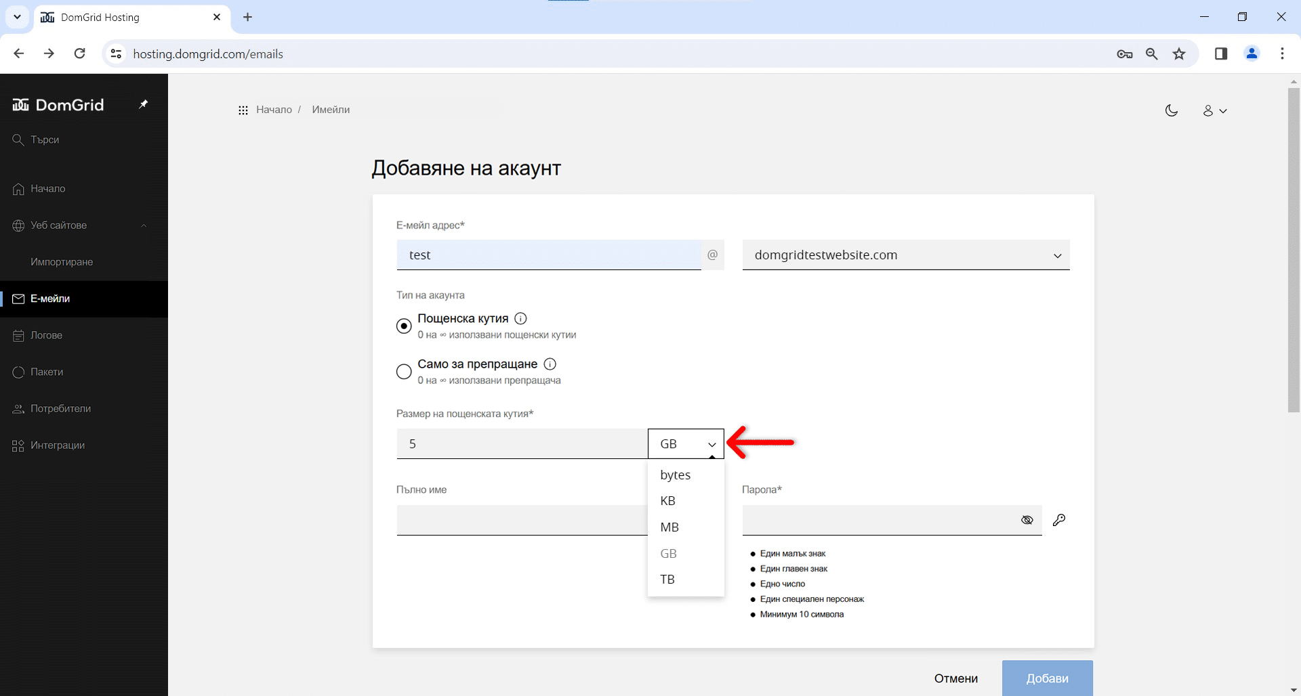
Task: Select the DomGrid Hosting tab
Action: coord(131,18)
